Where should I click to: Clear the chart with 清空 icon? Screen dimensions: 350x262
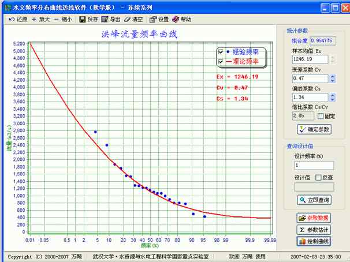[128, 19]
